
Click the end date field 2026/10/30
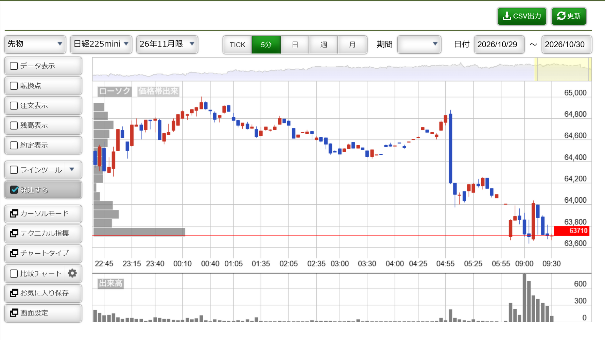tap(567, 45)
